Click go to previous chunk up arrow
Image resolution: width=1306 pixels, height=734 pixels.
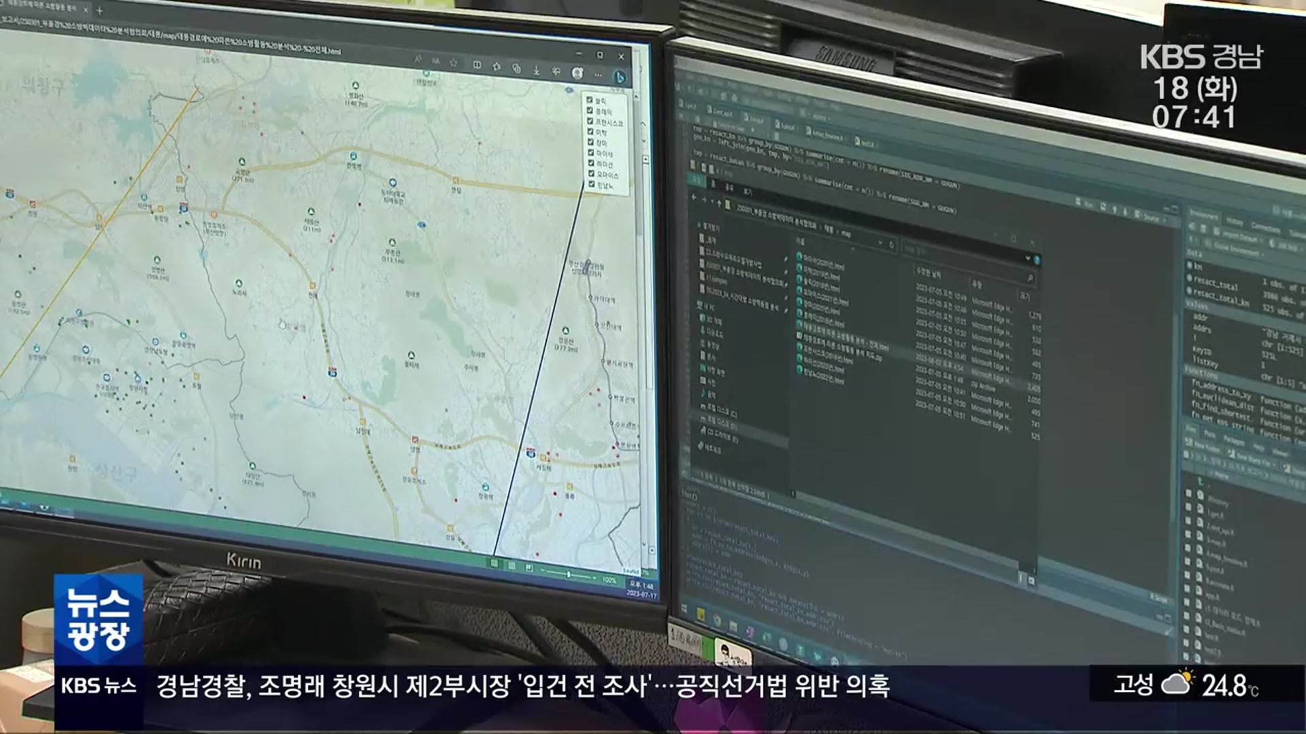click(1114, 209)
